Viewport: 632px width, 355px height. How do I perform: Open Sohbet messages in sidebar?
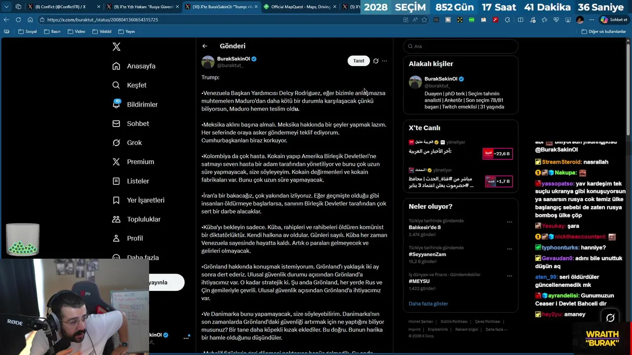tap(130, 124)
